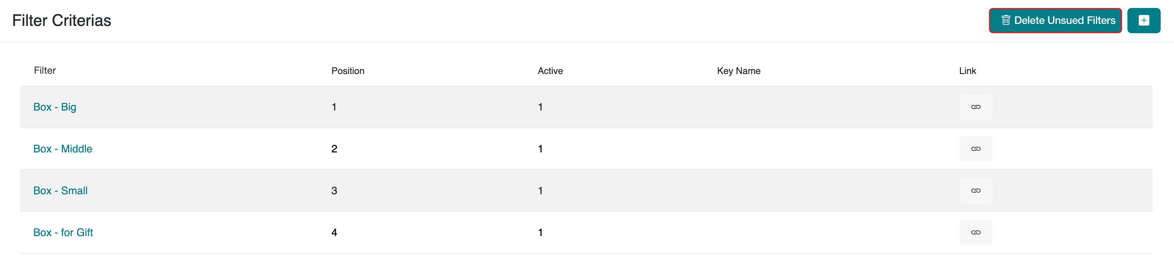
Task: Click link icon in Box - Middle row
Action: [x=975, y=149]
